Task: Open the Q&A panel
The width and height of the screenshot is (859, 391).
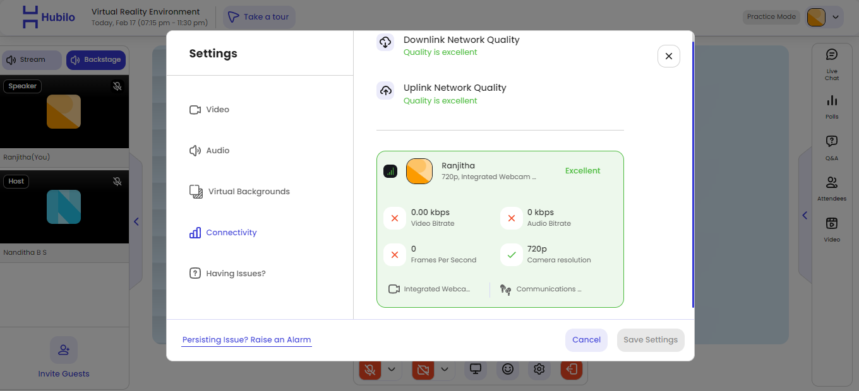Action: (x=832, y=148)
